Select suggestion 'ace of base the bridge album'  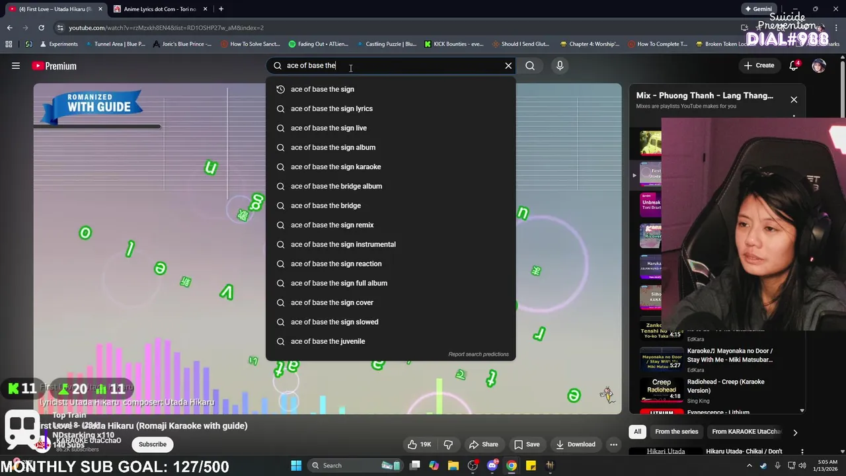[x=390, y=186]
